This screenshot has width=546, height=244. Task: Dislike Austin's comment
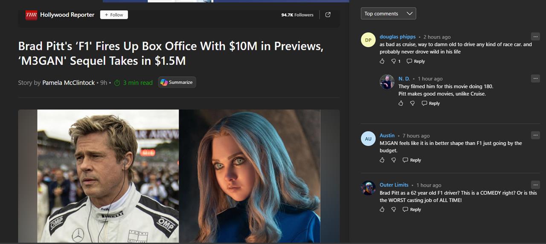pos(394,160)
